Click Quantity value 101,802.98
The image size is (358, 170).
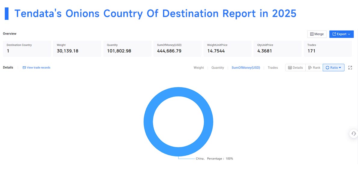click(119, 51)
